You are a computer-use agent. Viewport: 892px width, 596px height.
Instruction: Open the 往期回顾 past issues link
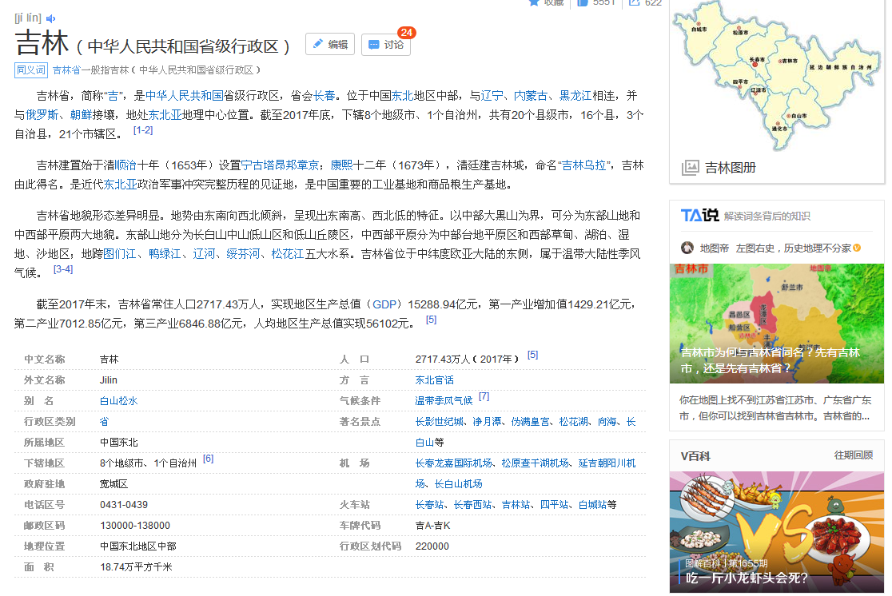(x=854, y=455)
